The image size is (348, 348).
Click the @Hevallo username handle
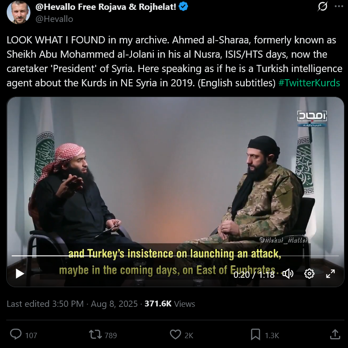(54, 19)
